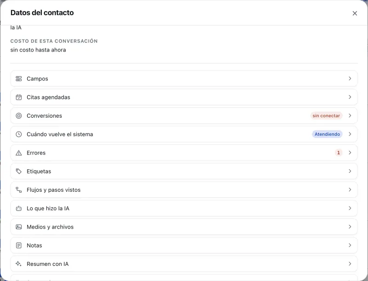Image resolution: width=368 pixels, height=281 pixels.
Task: Open the Errores section
Action: pos(184,153)
